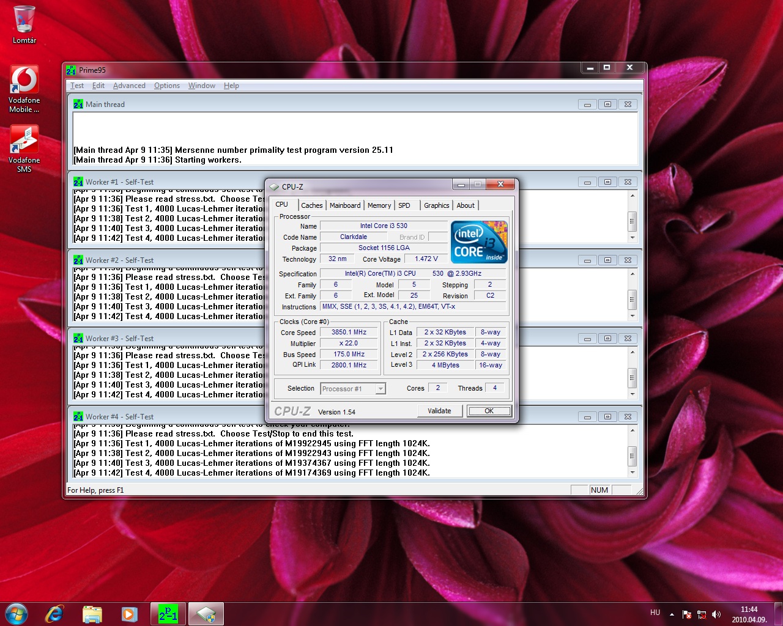The height and width of the screenshot is (626, 783).
Task: Click the Show desktop button
Action: (779, 614)
